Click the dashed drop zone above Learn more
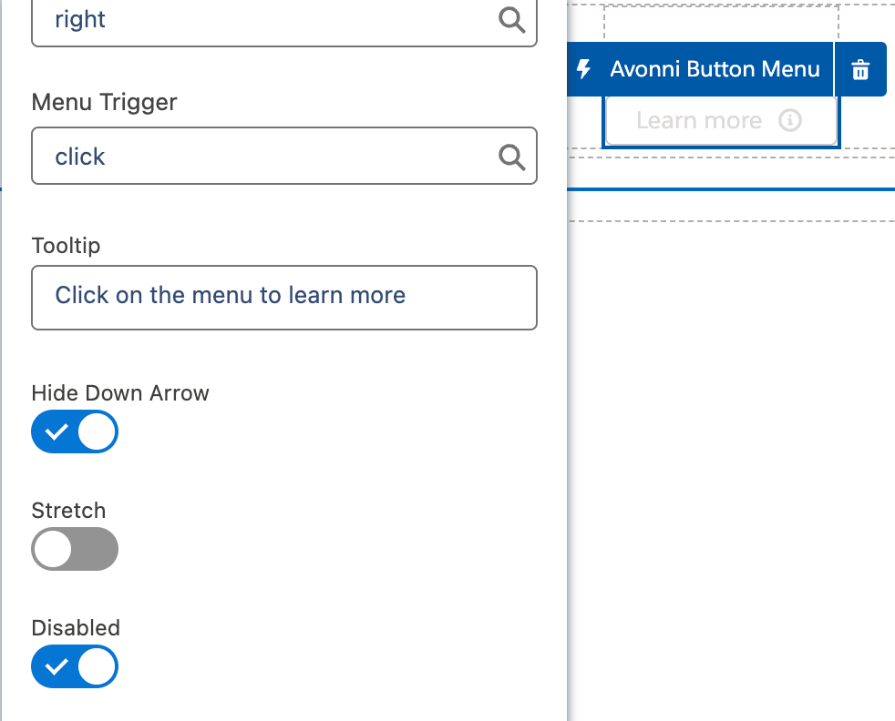 click(x=720, y=22)
